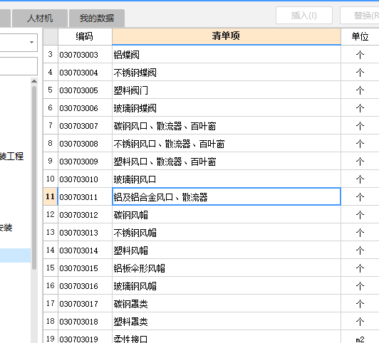This screenshot has height=343, width=379.
Task: Click code cell 030703013
Action: [x=85, y=233]
